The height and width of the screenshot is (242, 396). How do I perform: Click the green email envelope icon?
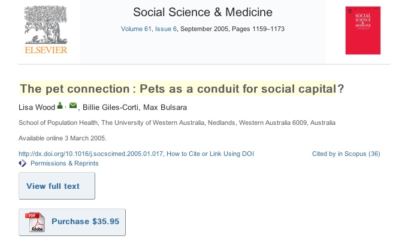(73, 106)
